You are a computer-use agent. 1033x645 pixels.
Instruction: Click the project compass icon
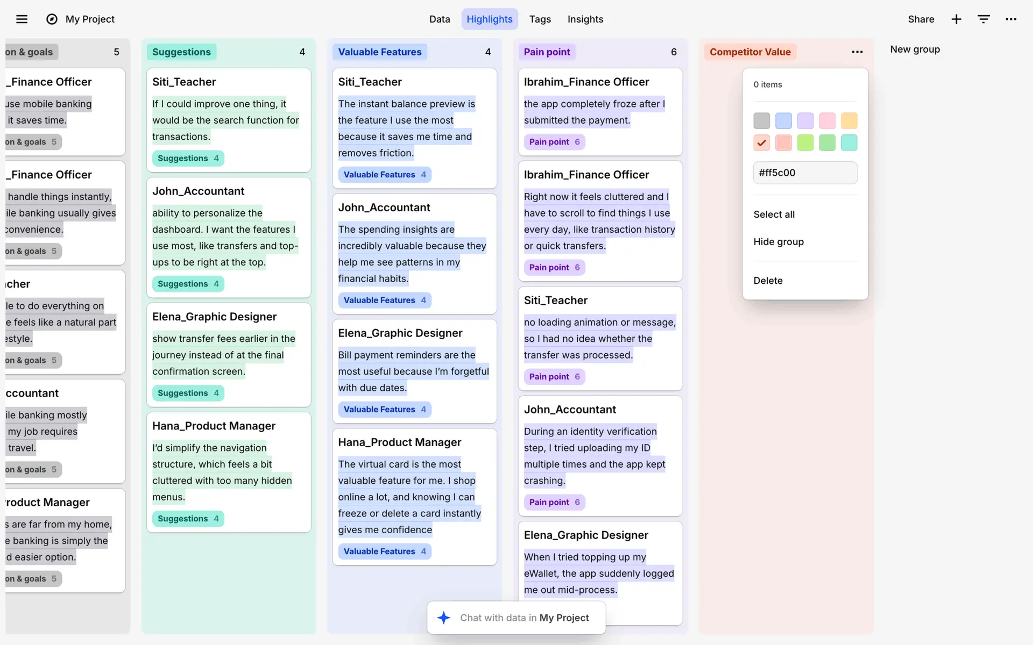pos(52,19)
